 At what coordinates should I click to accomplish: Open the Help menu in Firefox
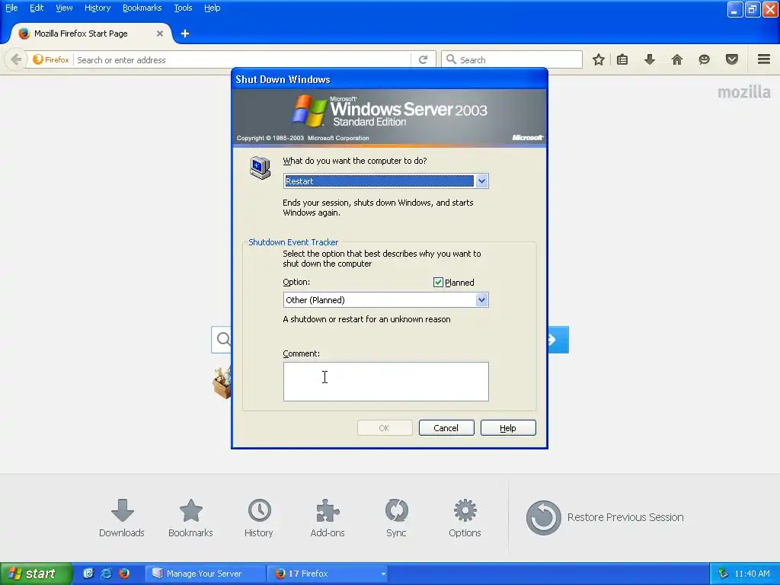point(212,8)
